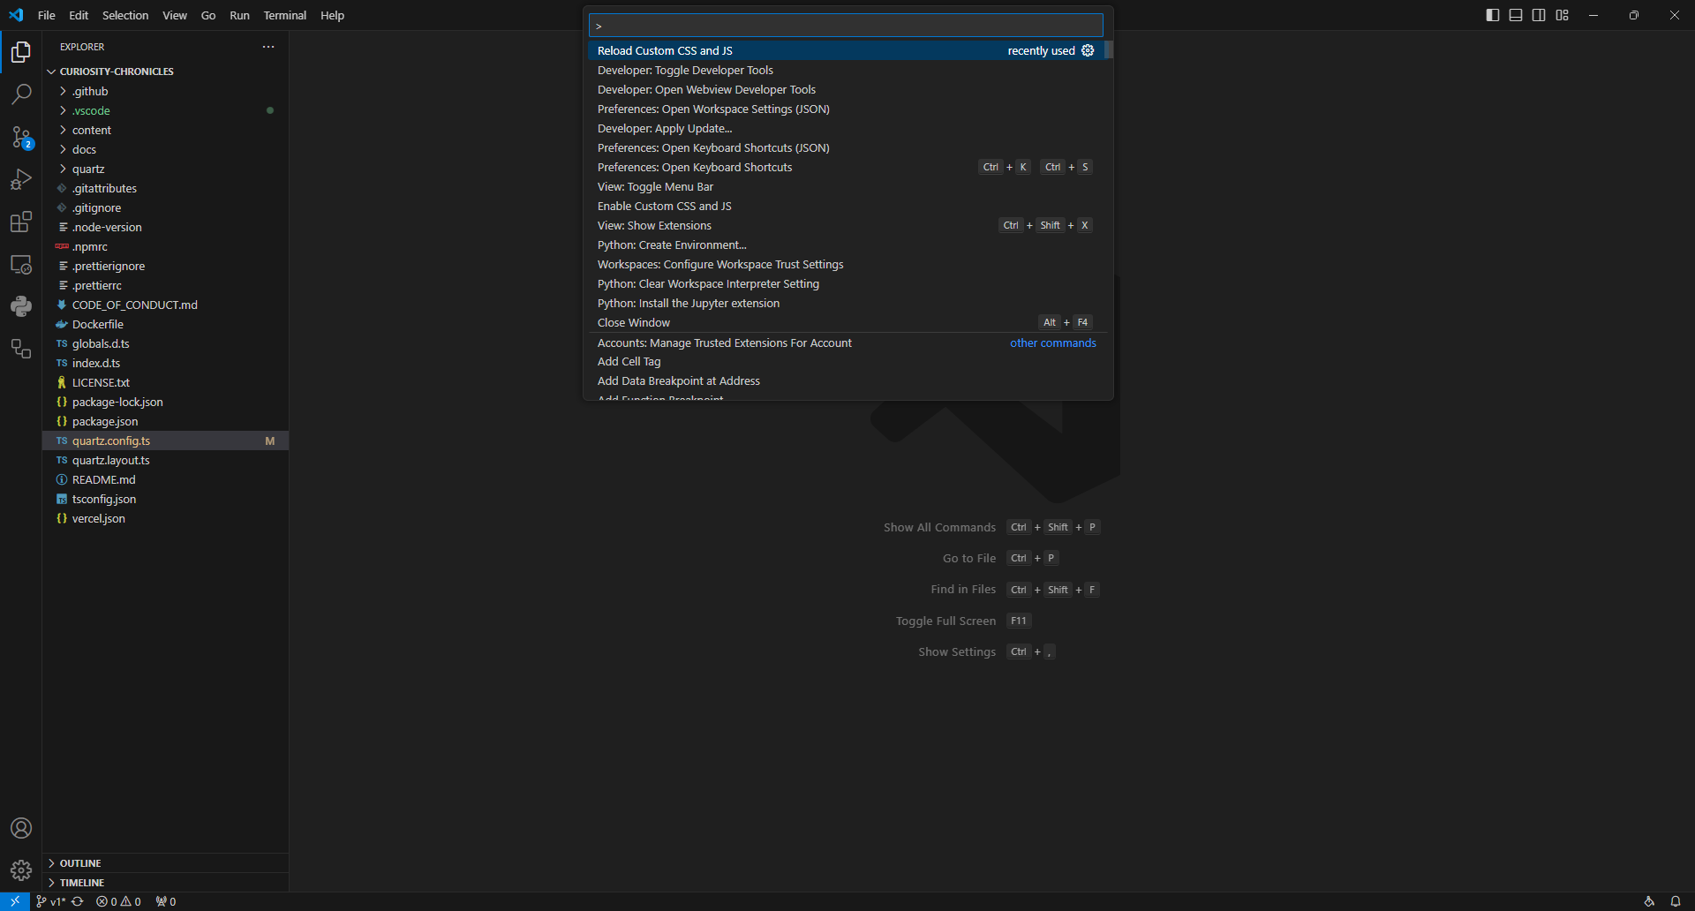Select Developer: Apply Update command
This screenshot has height=911, width=1695.
846,128
